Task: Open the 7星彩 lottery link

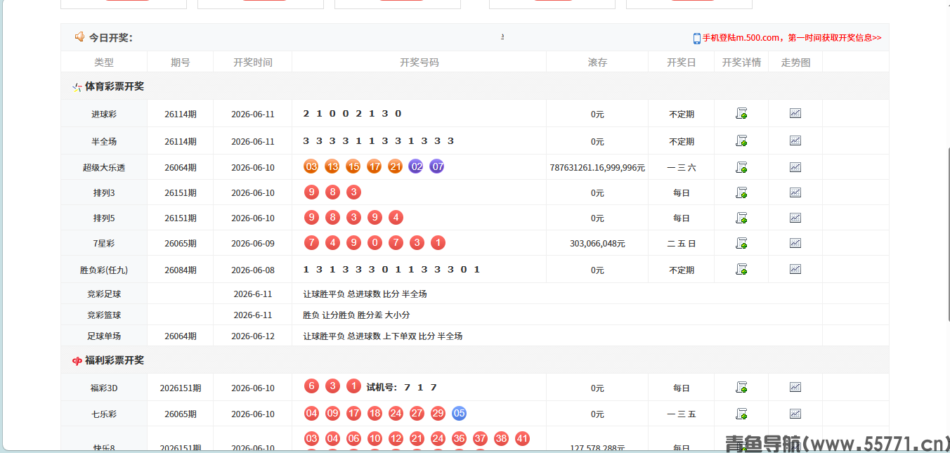Action: point(104,244)
